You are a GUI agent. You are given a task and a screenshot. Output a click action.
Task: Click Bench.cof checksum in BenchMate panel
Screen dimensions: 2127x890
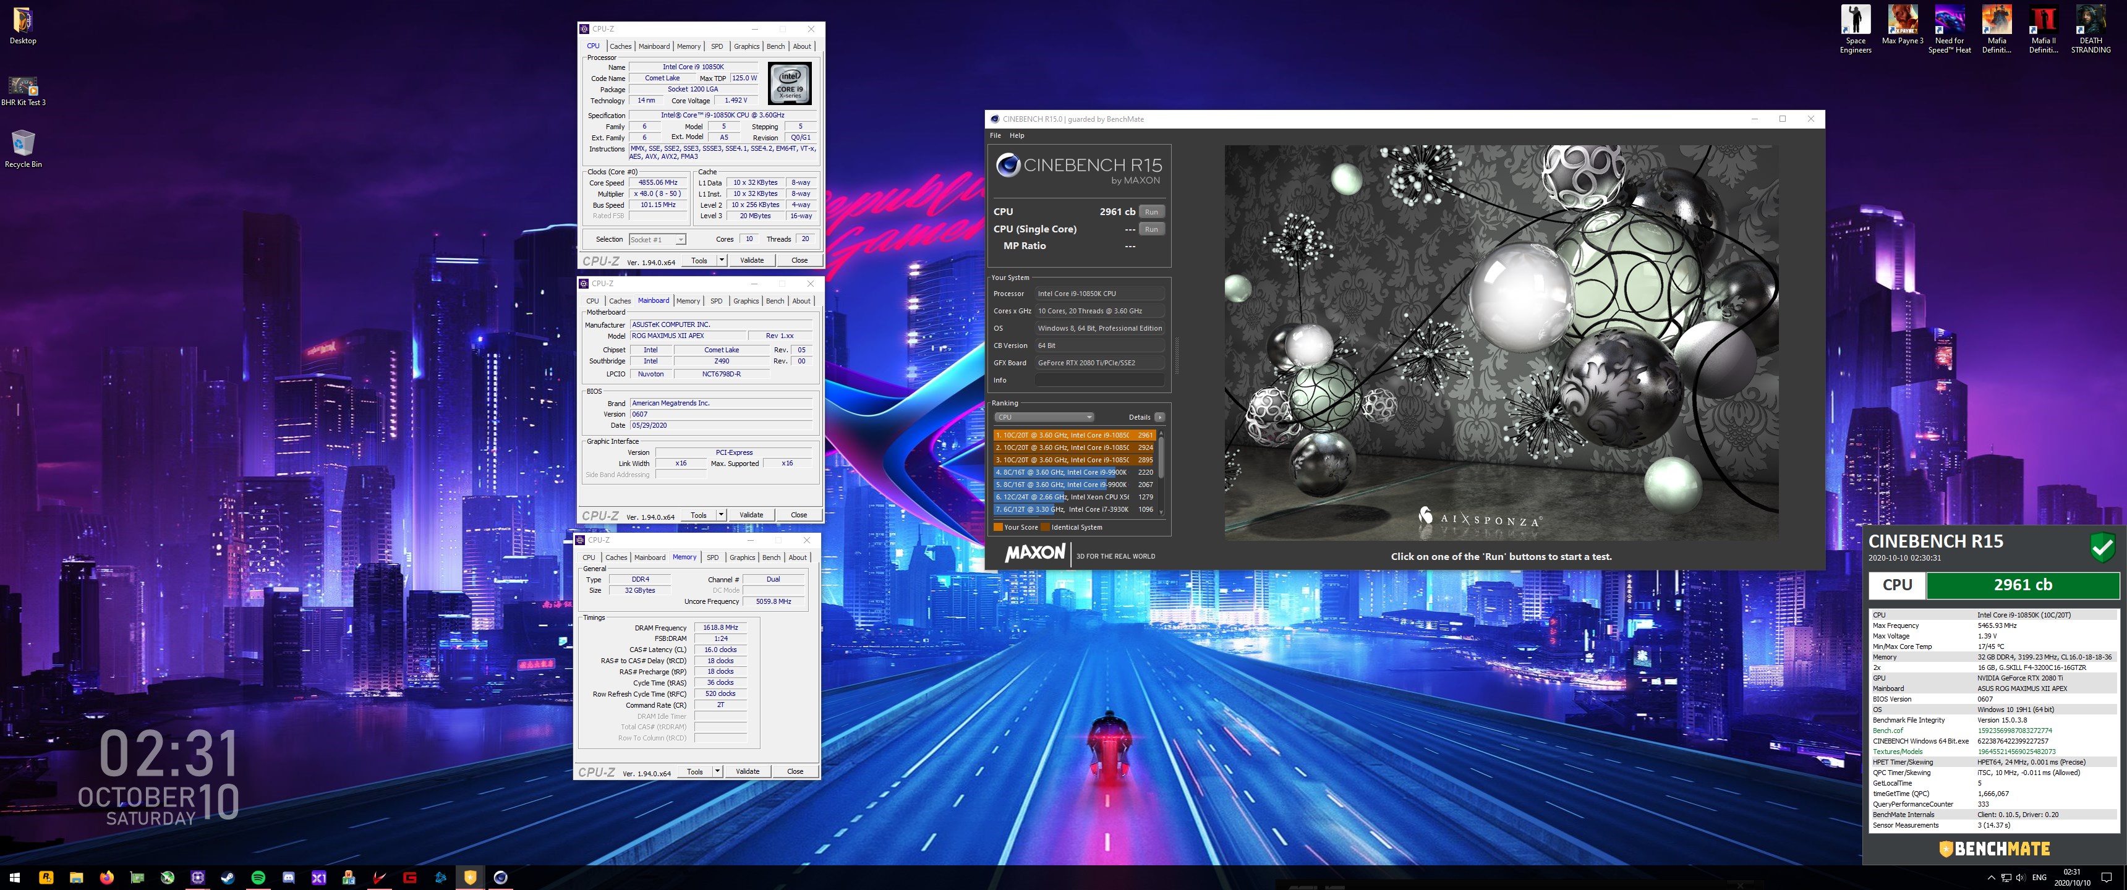pos(2014,731)
